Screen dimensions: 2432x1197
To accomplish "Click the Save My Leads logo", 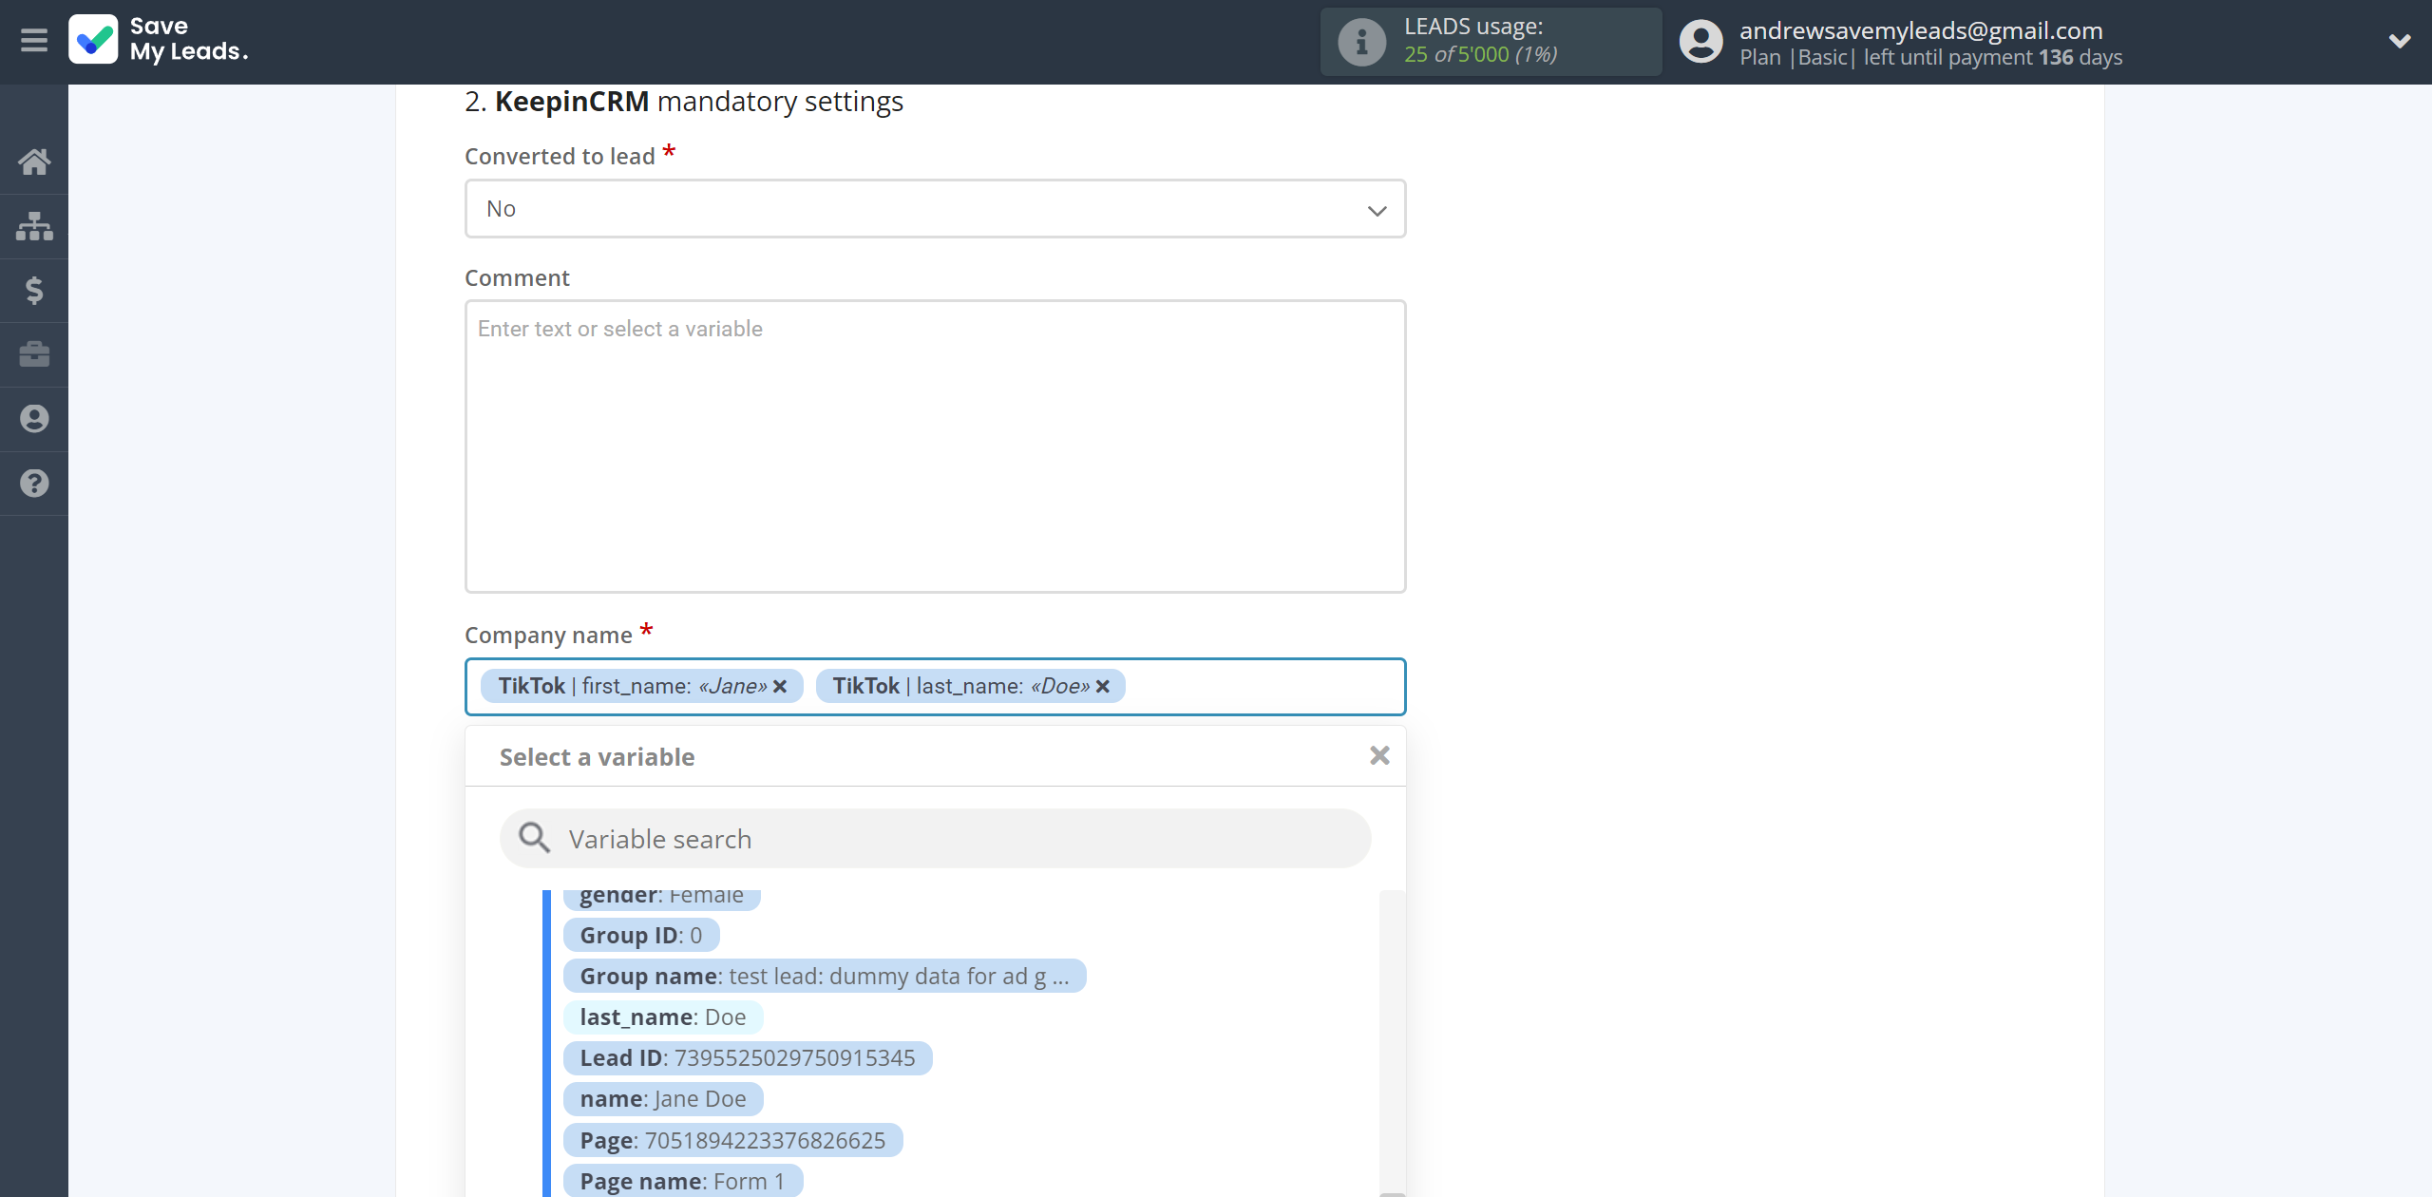I will pos(159,40).
